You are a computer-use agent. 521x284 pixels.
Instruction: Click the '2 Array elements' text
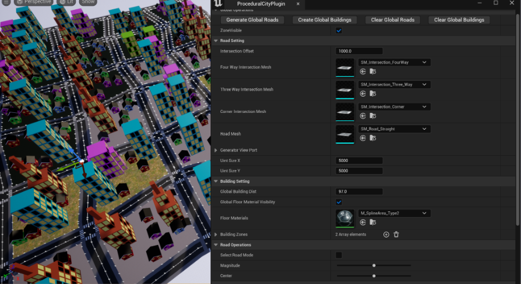click(x=351, y=235)
